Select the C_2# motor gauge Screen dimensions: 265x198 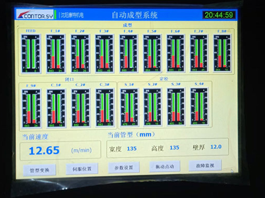80,108
